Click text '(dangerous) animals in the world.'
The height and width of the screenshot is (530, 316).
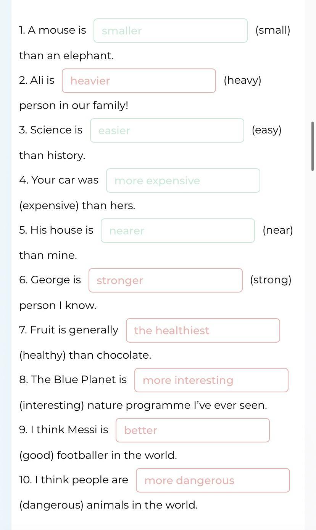108,505
